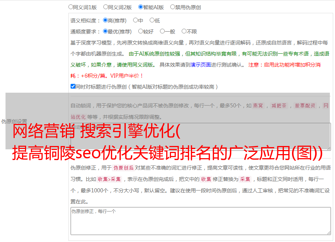Image resolution: width=335 pixels, height=242 pixels.
Task: Click the 收集>采集 example tag
Action: [x=109, y=179]
